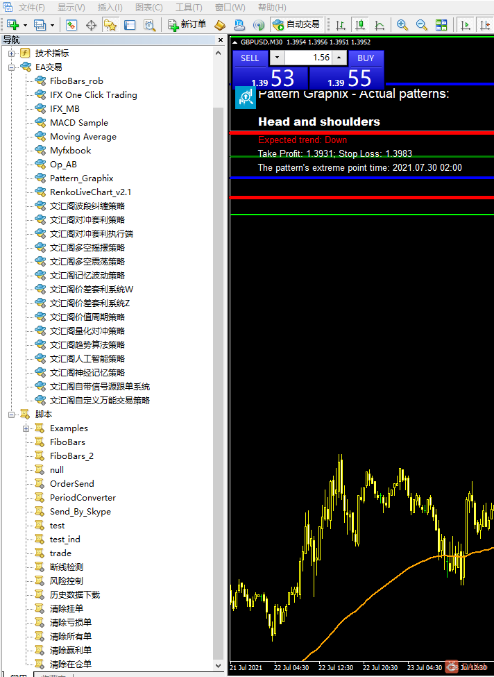Select 文汇阁人工智能策略 EA
The height and width of the screenshot is (677, 494).
87,359
